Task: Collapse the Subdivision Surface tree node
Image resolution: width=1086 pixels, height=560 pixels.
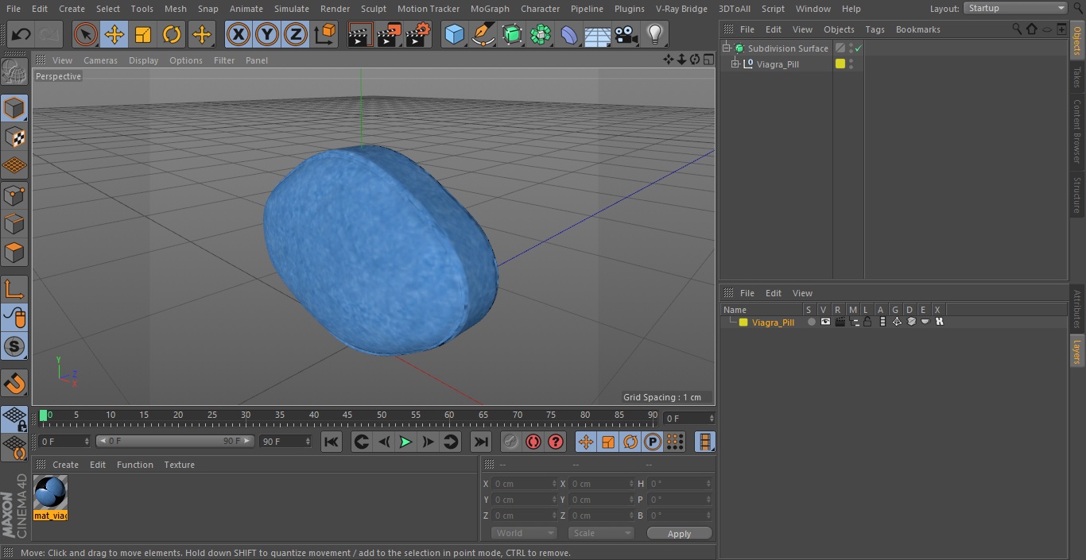Action: tap(726, 48)
